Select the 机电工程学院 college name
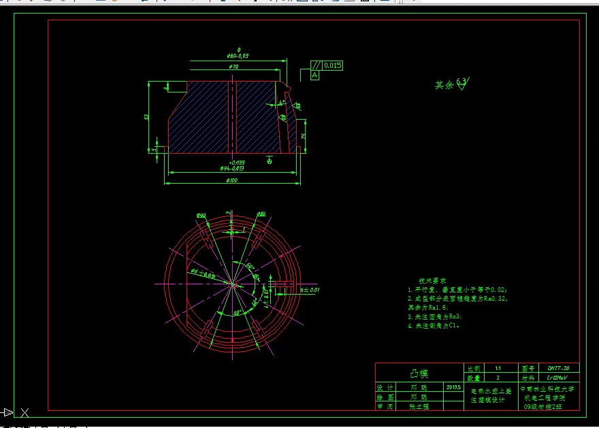This screenshot has width=599, height=428. click(x=545, y=398)
